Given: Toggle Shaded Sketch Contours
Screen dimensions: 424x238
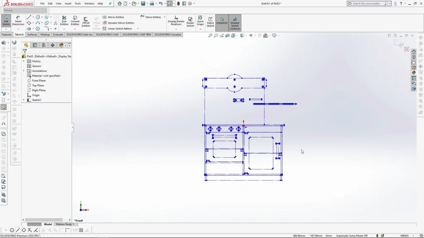Looking at the screenshot, I should coord(235,23).
